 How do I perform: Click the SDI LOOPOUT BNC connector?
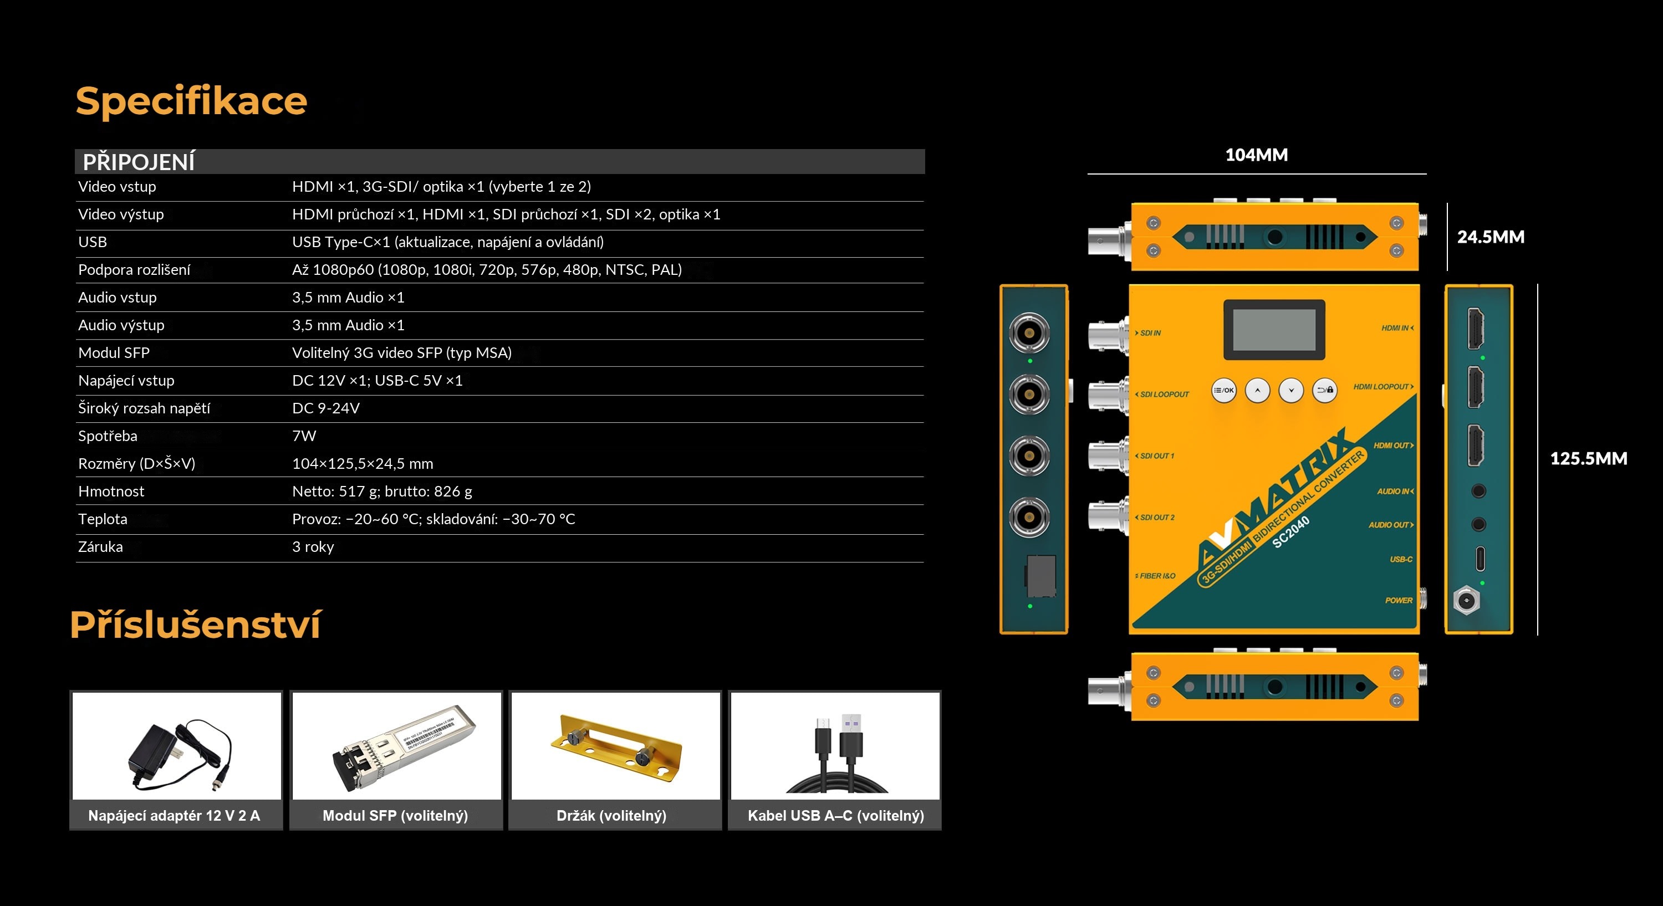pos(1108,395)
